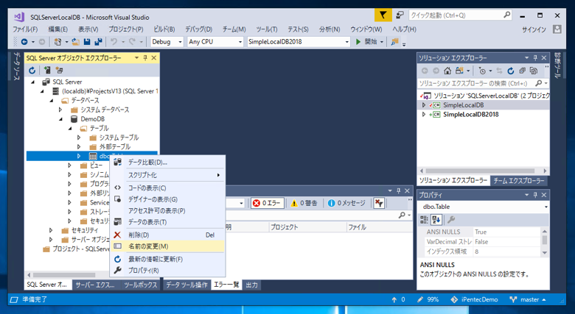The width and height of the screenshot is (575, 314).
Task: Click サインイン link
Action: pos(534,29)
